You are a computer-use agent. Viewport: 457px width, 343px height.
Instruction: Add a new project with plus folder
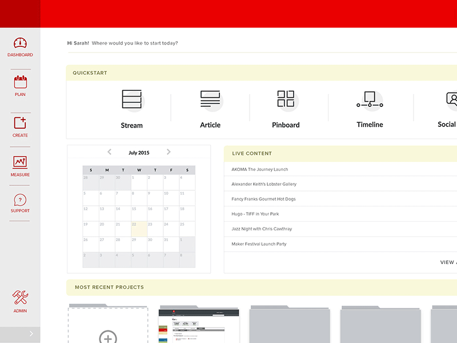coord(108,324)
